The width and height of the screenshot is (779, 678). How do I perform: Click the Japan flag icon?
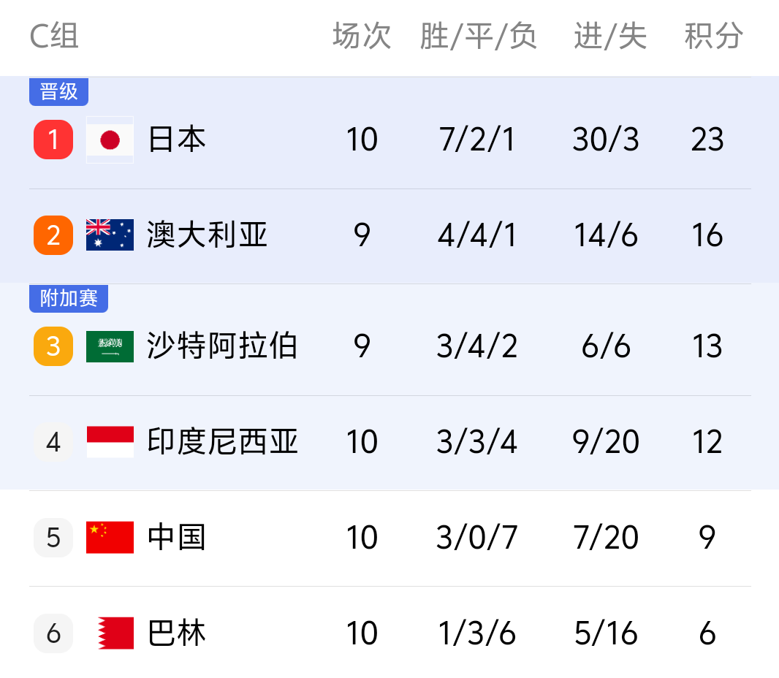(x=110, y=140)
